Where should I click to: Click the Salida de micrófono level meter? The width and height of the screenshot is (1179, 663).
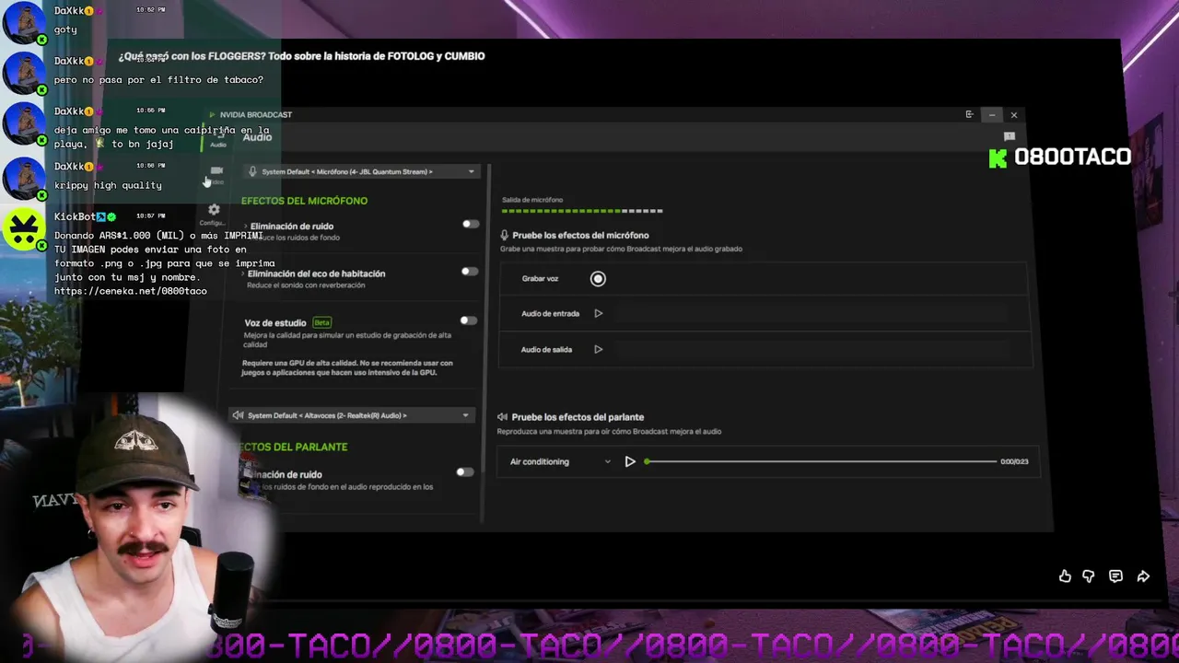582,211
